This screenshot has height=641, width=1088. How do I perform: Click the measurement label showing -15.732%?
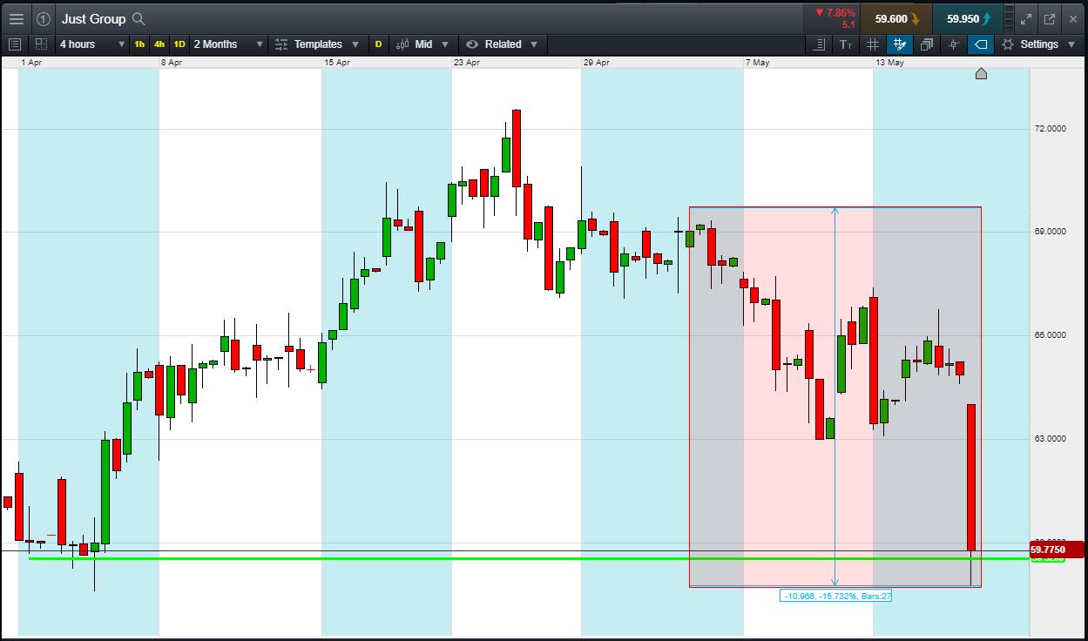[x=836, y=597]
